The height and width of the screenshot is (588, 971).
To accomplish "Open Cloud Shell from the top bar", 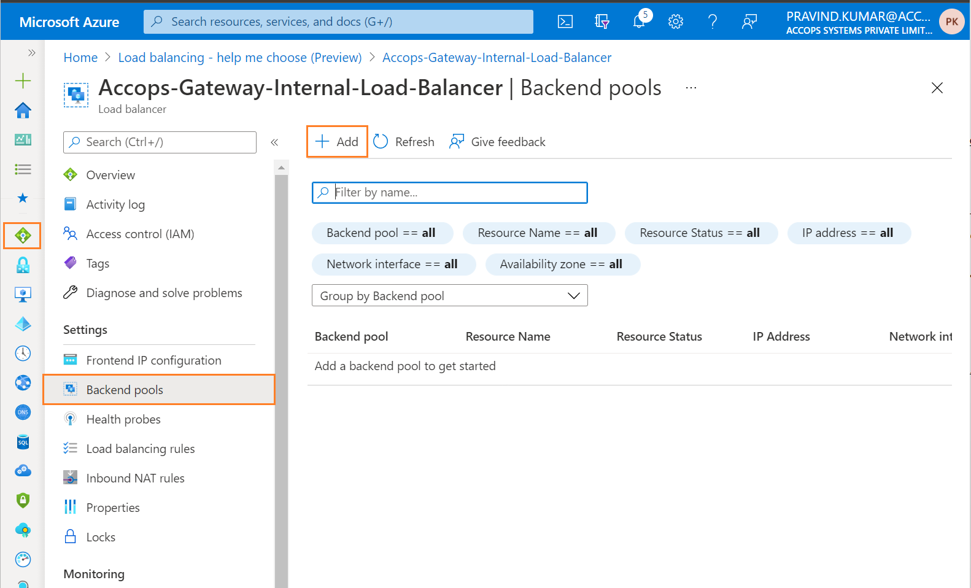I will [x=565, y=21].
